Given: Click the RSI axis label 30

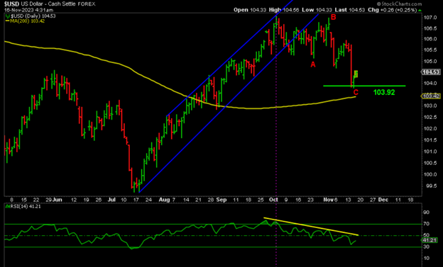Looking at the screenshot, I should pos(426,246).
